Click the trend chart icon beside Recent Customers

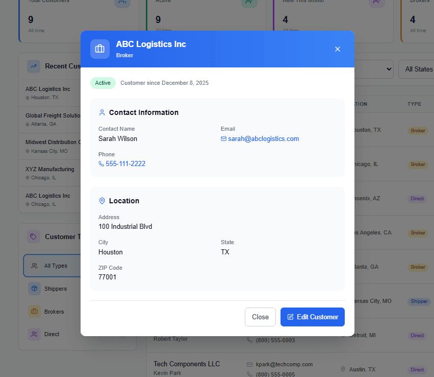34,66
